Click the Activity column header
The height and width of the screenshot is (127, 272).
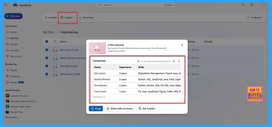pos(208,42)
